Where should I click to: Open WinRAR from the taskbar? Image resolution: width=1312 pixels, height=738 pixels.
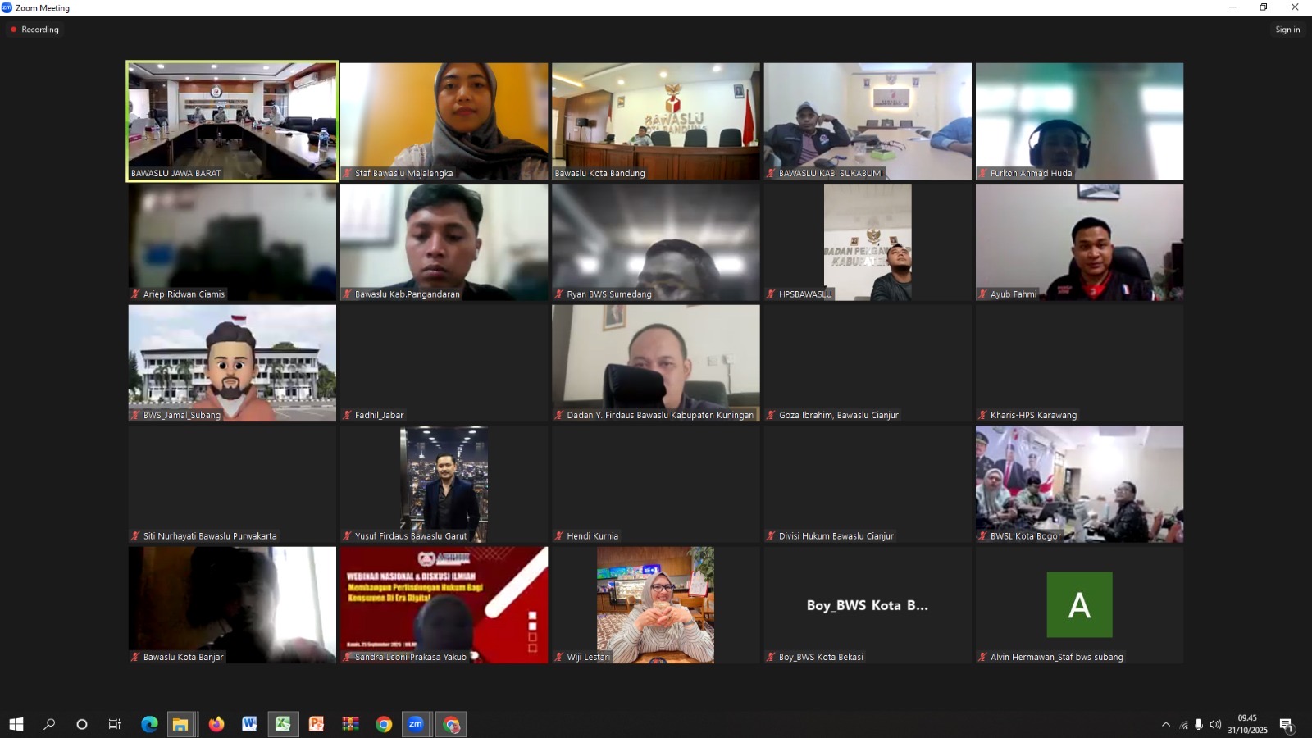pos(350,724)
